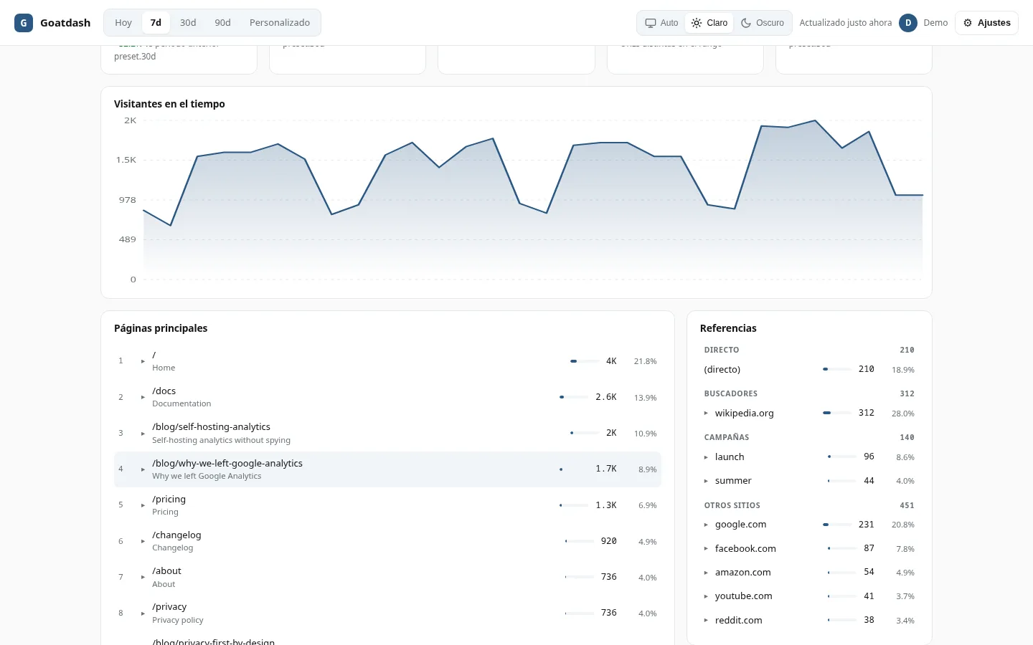Click the 21.8% value for Home
This screenshot has height=645, width=1033.
645,361
